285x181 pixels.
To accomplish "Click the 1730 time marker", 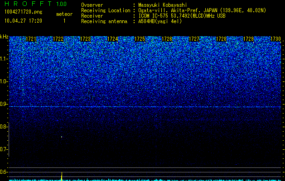I will point(276,39).
